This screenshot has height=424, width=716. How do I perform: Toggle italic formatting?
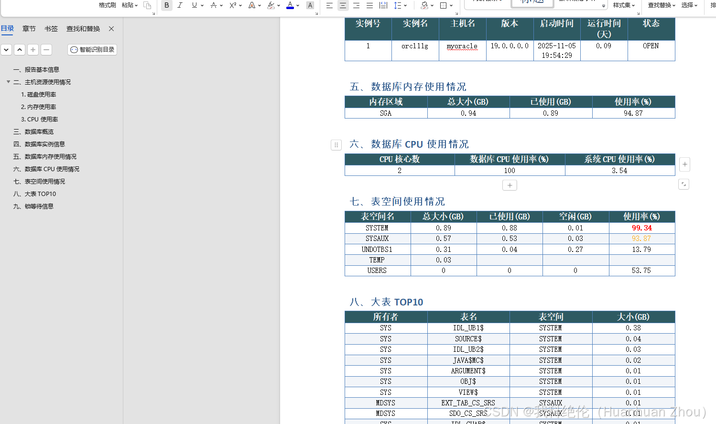click(x=180, y=5)
